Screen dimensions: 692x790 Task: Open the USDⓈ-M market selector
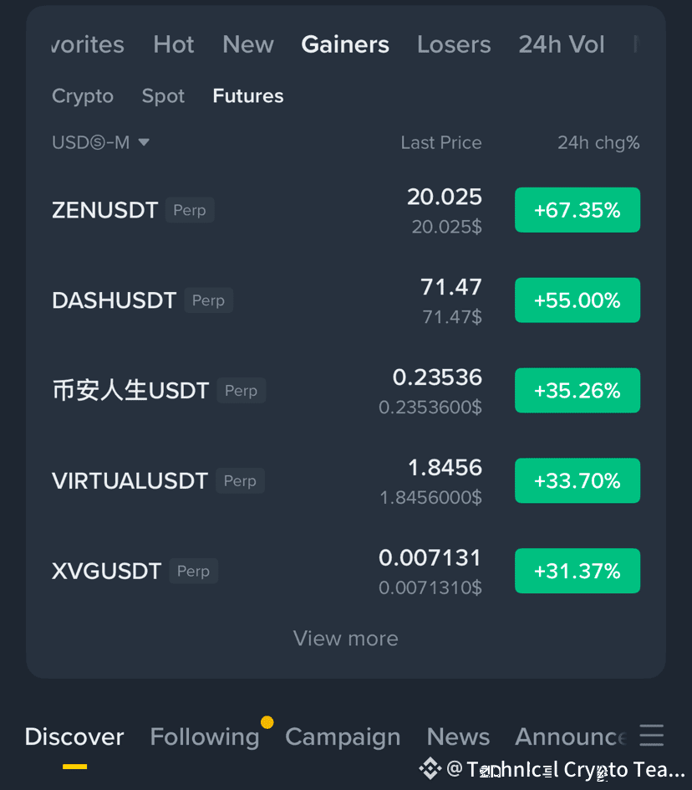pyautogui.click(x=100, y=142)
